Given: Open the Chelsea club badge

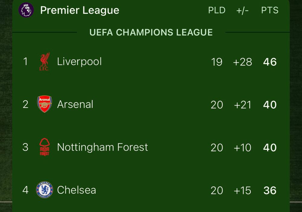Looking at the screenshot, I should (x=44, y=190).
